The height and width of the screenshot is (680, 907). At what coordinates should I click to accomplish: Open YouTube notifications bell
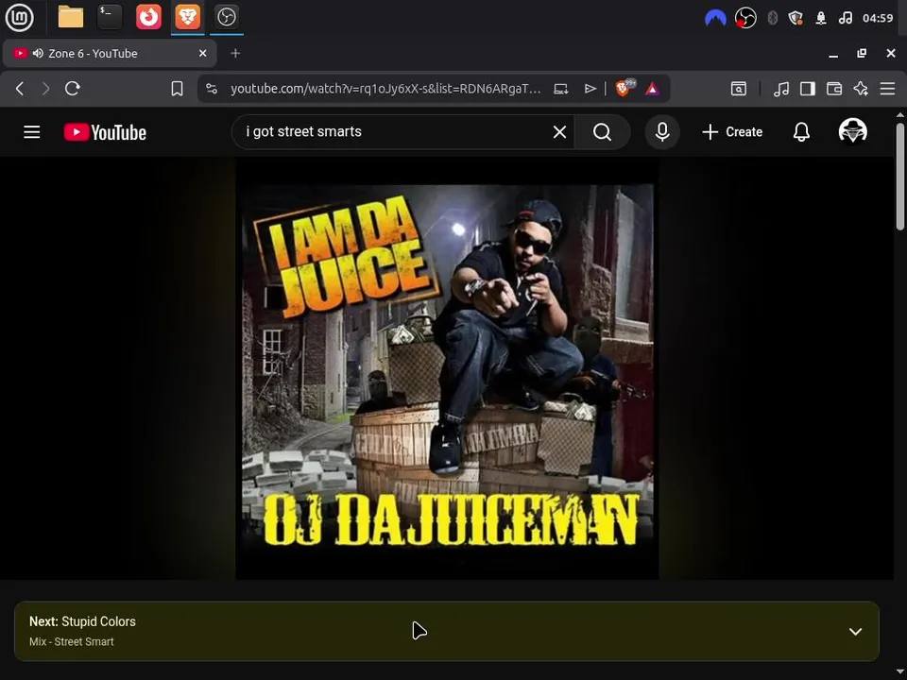point(801,132)
